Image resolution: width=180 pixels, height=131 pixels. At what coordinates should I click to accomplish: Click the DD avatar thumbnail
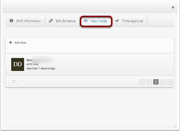[x=18, y=64]
